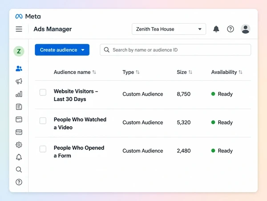Check the People Who Watched a Video checkbox
267x201 pixels.
(x=43, y=121)
